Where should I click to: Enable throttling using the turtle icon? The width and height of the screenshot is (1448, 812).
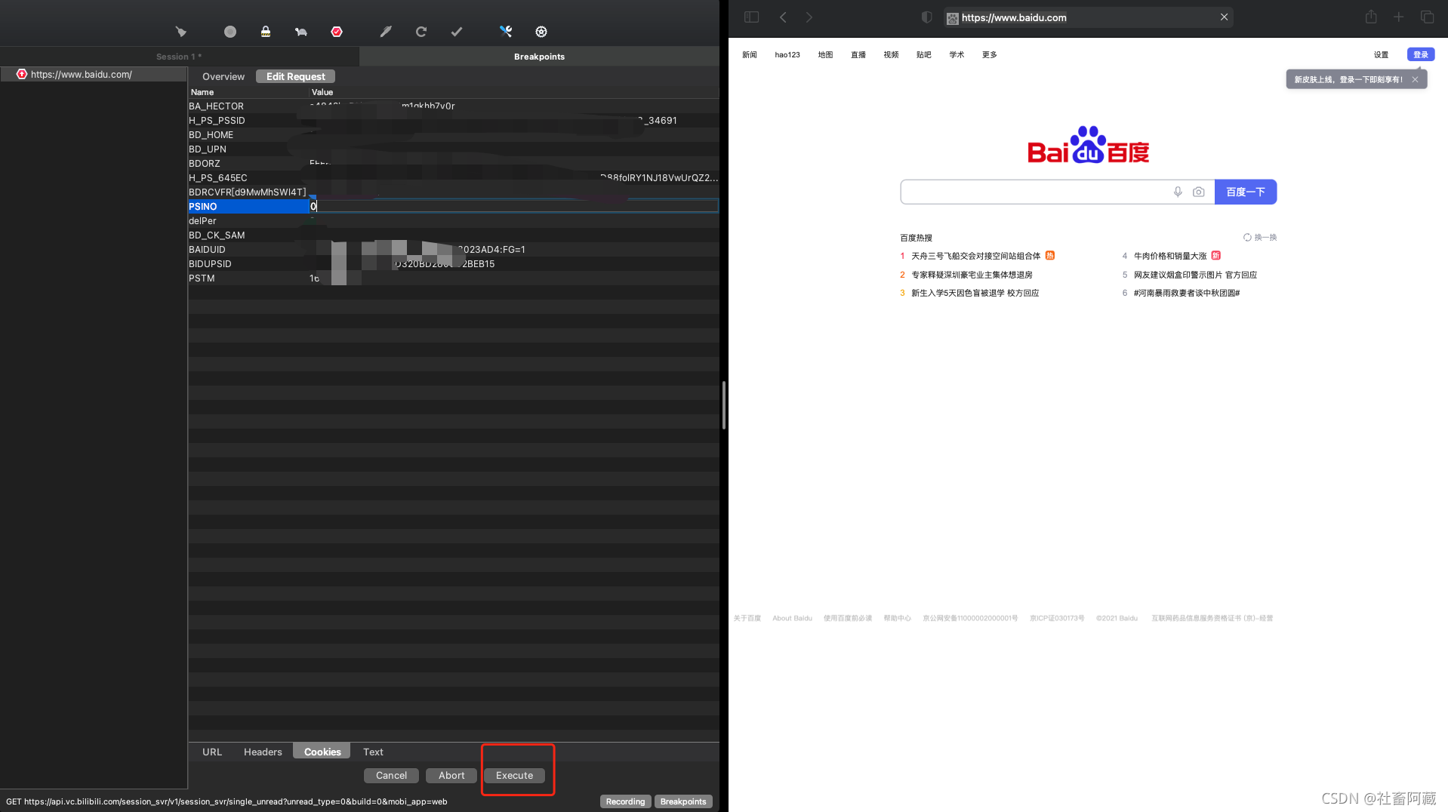point(300,32)
